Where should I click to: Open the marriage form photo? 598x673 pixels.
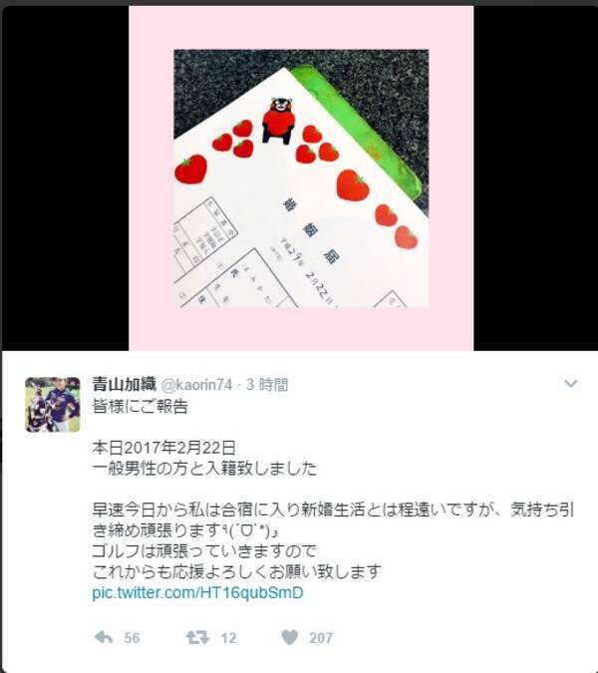301,178
